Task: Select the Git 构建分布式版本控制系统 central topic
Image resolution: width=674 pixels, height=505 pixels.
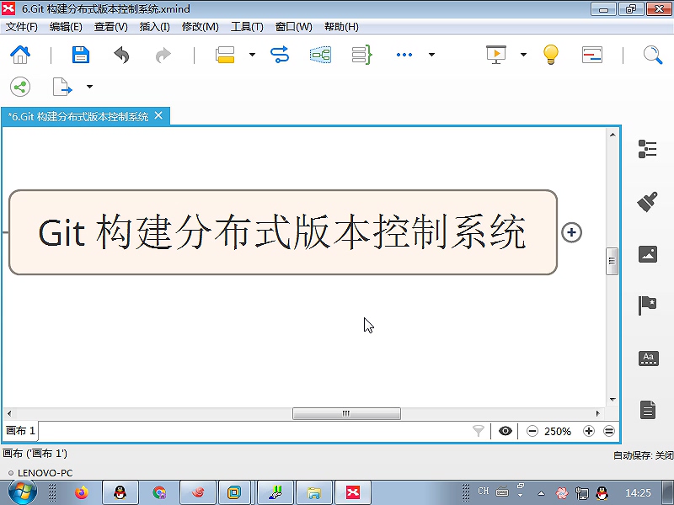Action: (283, 232)
